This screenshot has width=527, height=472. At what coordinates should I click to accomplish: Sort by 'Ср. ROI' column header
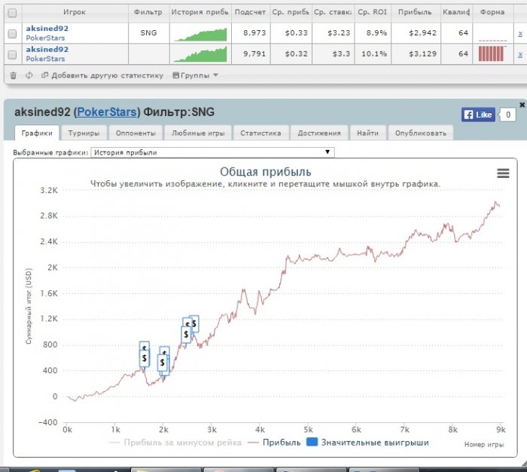[x=373, y=13]
